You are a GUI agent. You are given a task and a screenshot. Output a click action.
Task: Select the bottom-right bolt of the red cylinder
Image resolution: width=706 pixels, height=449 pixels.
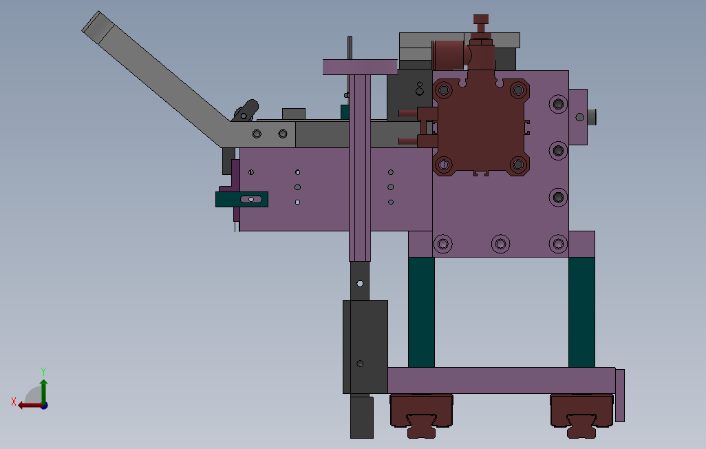518,165
